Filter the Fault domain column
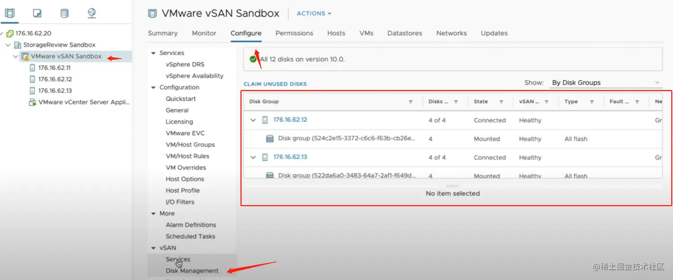This screenshot has width=673, height=280. 637,102
